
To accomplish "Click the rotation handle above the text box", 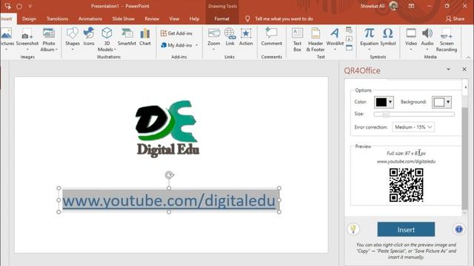I will (169, 175).
